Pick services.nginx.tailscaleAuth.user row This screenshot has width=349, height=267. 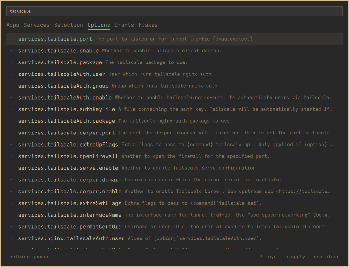[174, 238]
